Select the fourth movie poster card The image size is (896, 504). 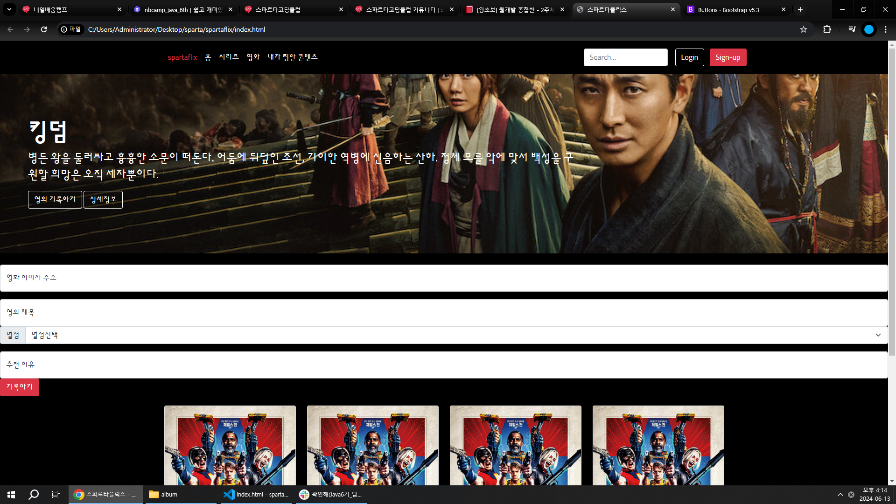point(658,446)
